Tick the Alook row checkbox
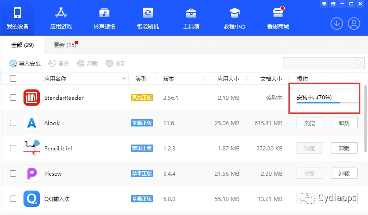368x215 pixels. [x=13, y=123]
